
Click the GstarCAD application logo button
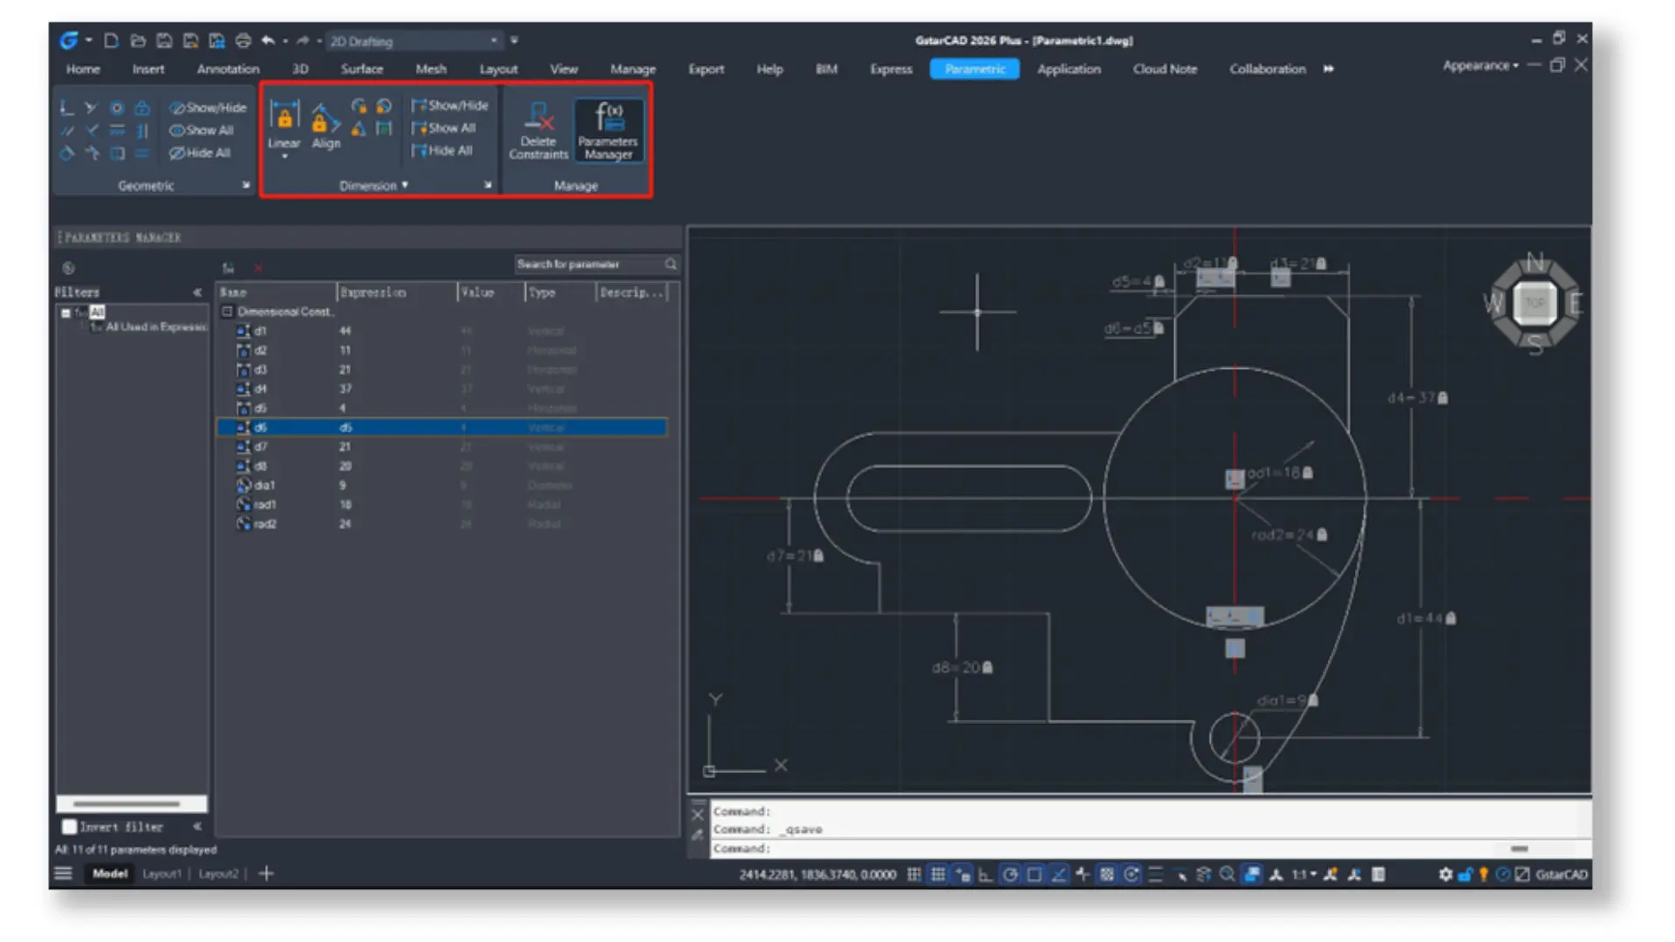click(x=68, y=40)
